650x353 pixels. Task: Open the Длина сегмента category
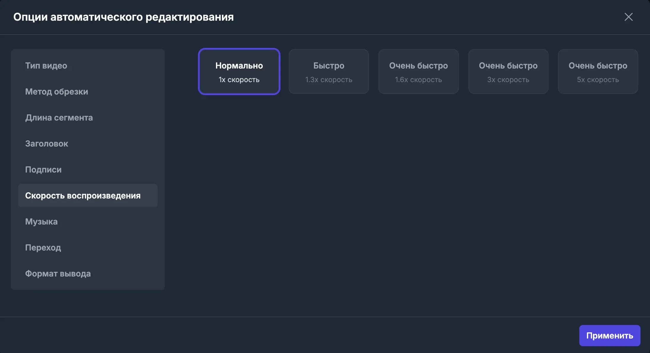pos(59,118)
